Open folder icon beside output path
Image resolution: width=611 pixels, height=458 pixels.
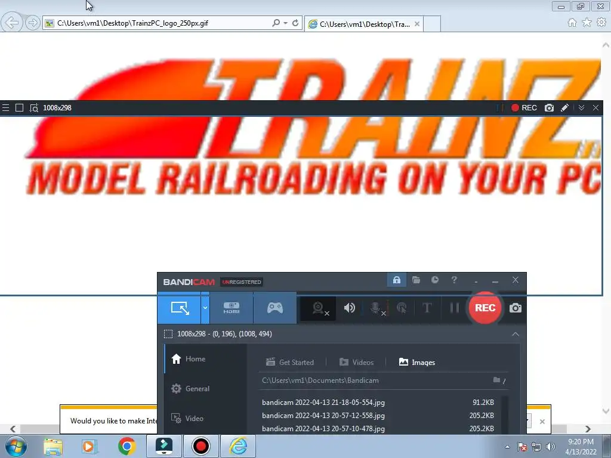click(x=496, y=380)
